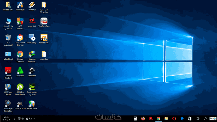Image resolution: width=217 pixels, height=122 pixels.
Task: Launch Dreamweaver اختصار shortcut
Action: 32,89
